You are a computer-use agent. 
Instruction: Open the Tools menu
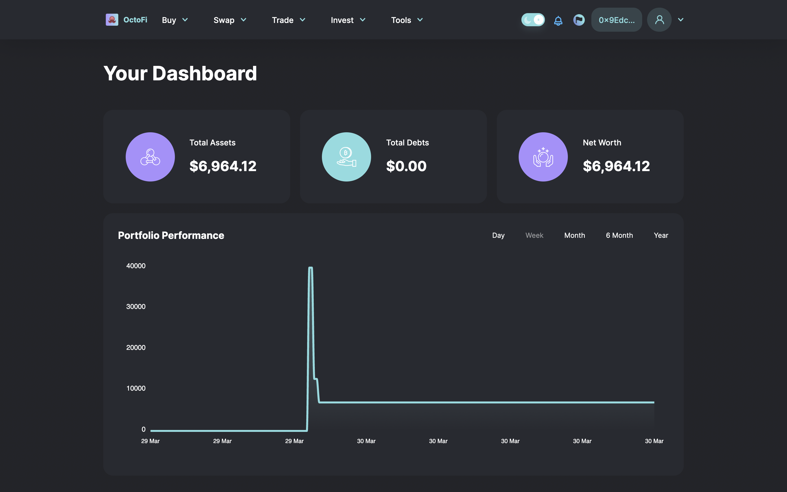tap(407, 20)
